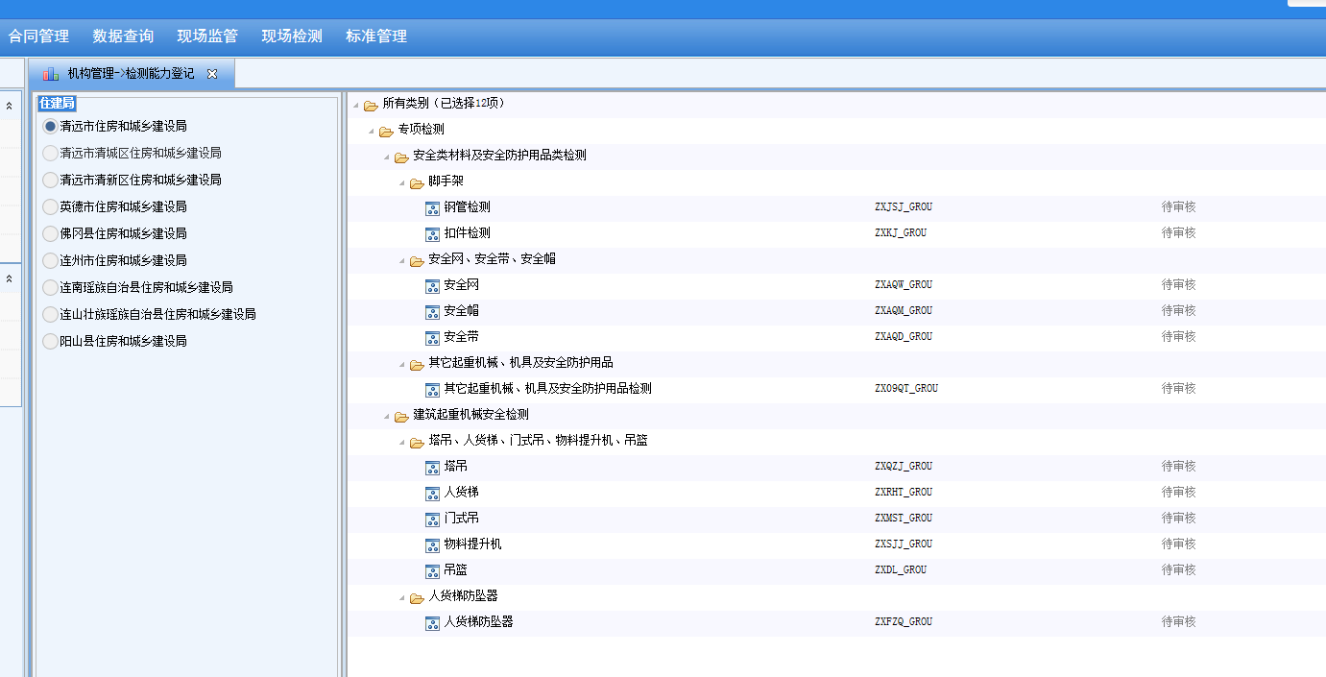Viewport: 1326px width, 677px height.
Task: Click the 安全类材料及安全防护用品类检测 folder icon
Action: [401, 157]
